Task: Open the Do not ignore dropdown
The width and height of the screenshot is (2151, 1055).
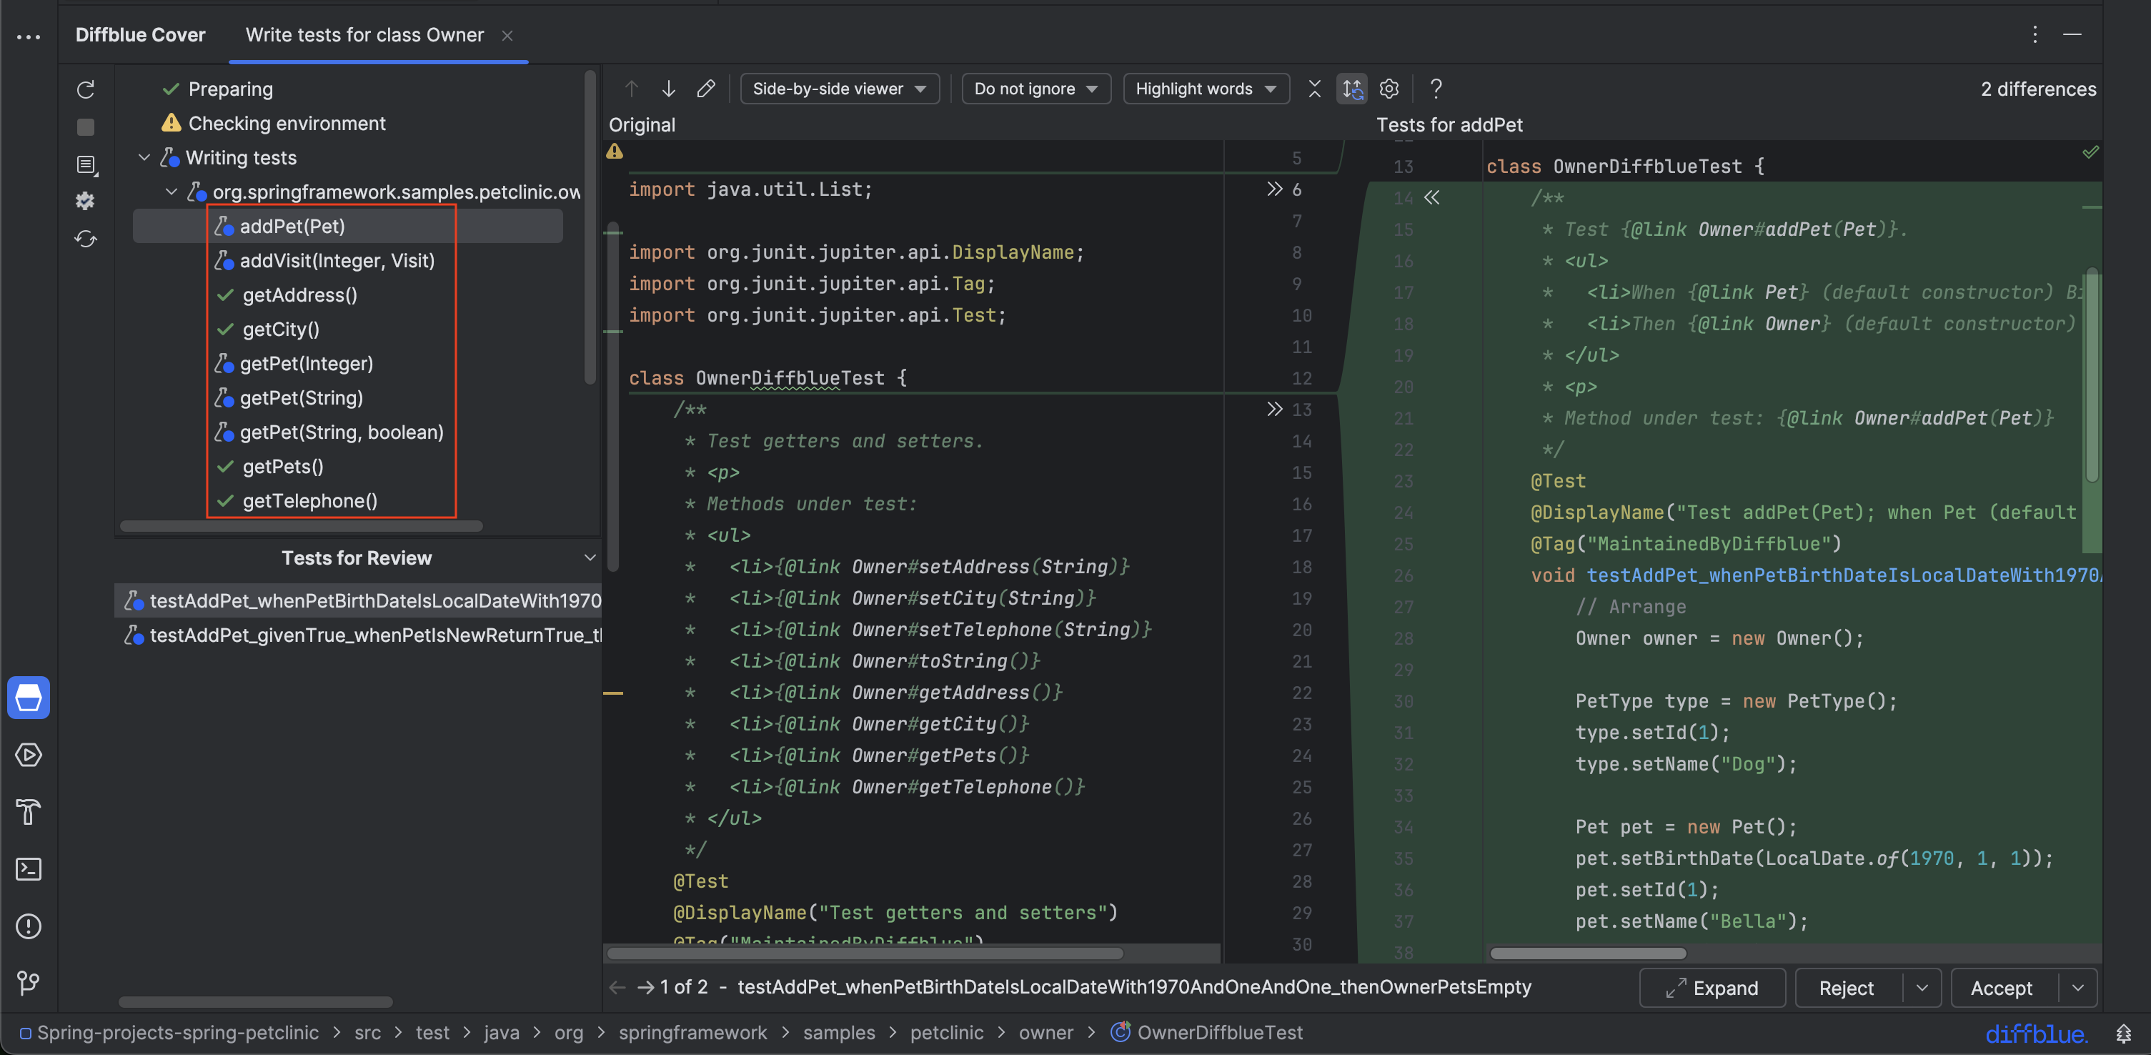Action: tap(1035, 89)
